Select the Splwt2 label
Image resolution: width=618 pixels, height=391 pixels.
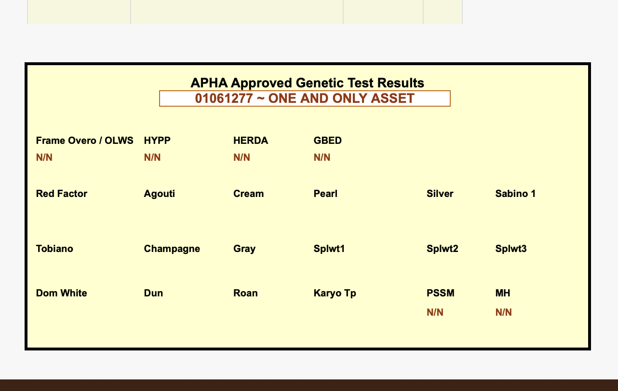[x=443, y=249]
